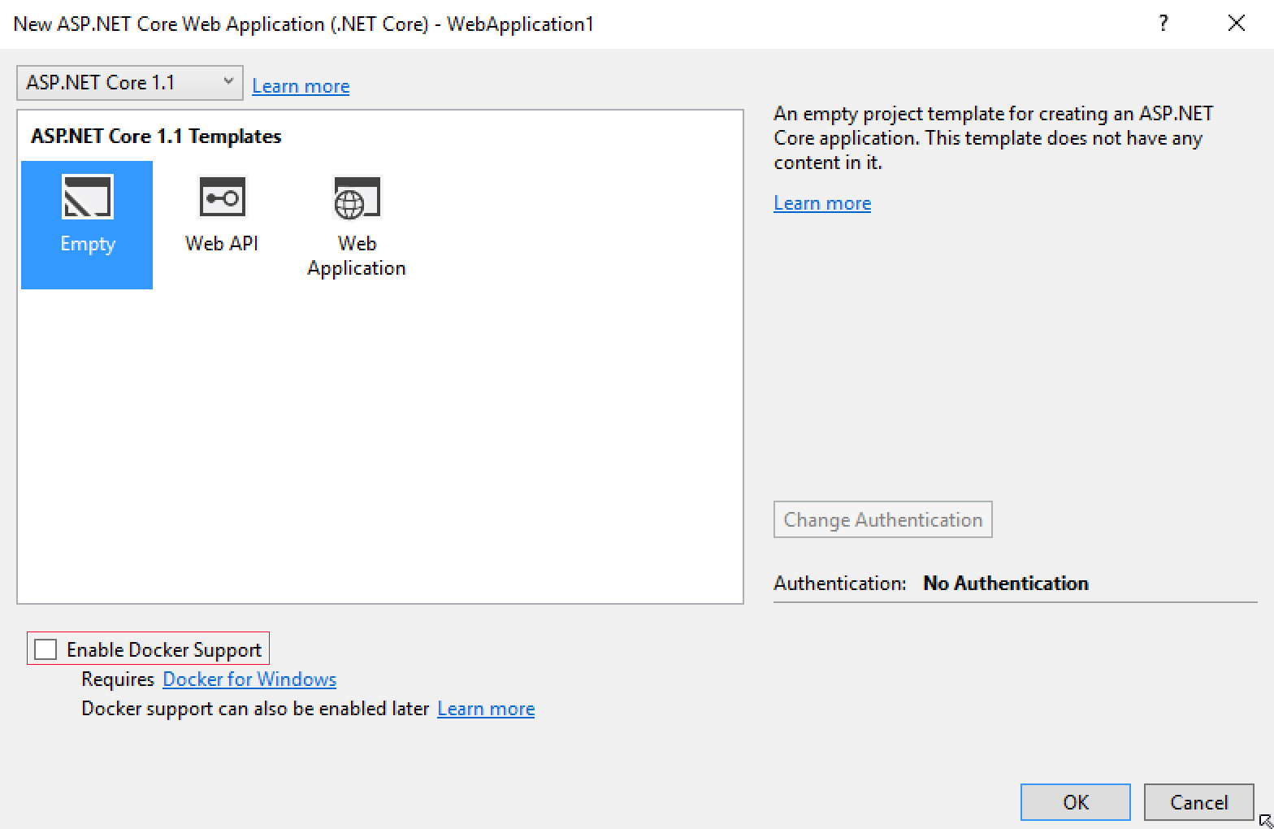The image size is (1274, 829).
Task: Select the Web API template icon
Action: (x=222, y=197)
